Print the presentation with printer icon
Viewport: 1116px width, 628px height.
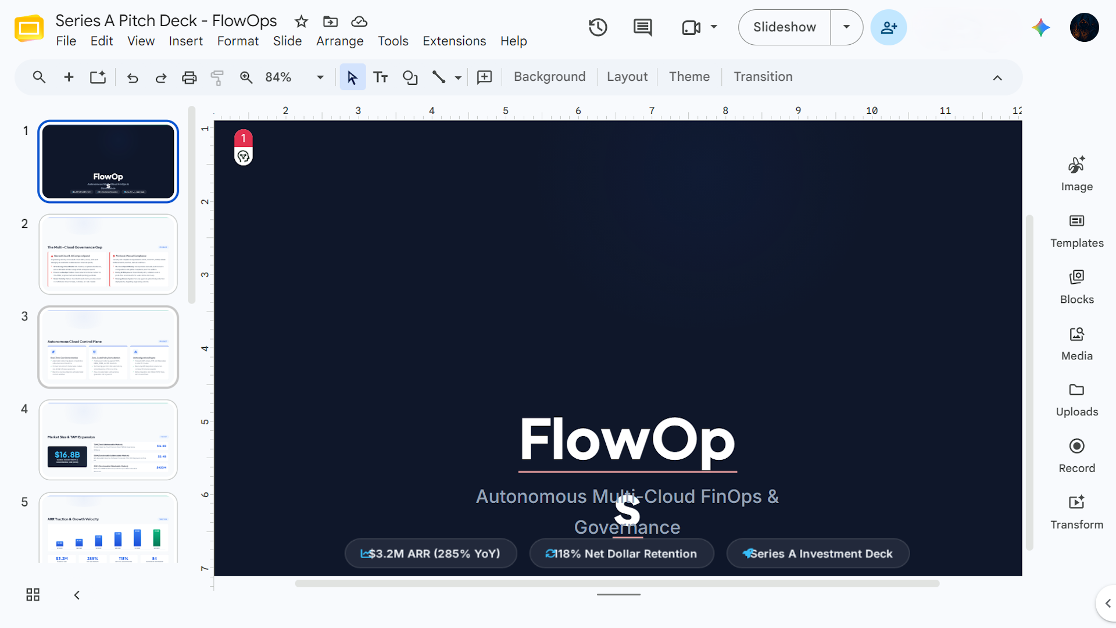[189, 77]
